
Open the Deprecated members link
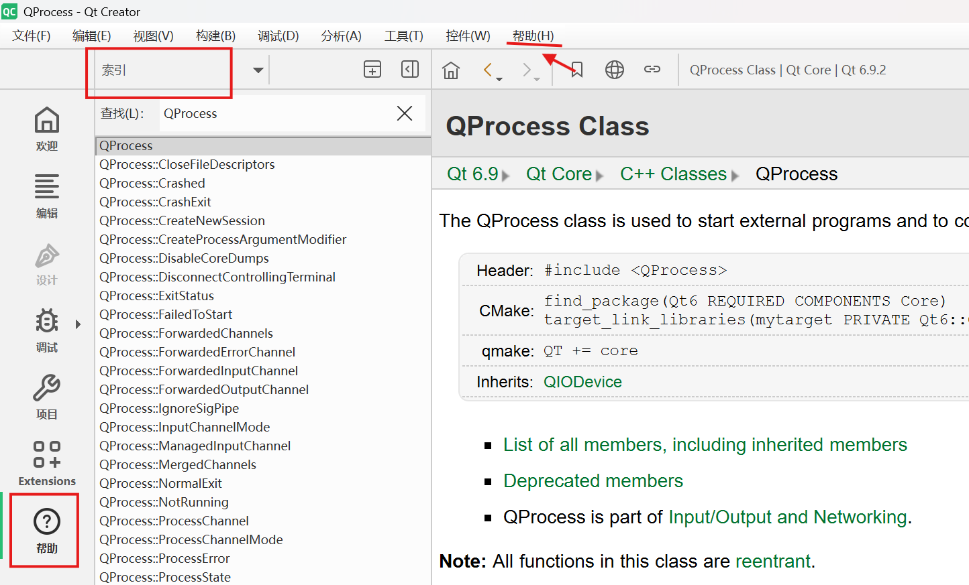point(593,481)
